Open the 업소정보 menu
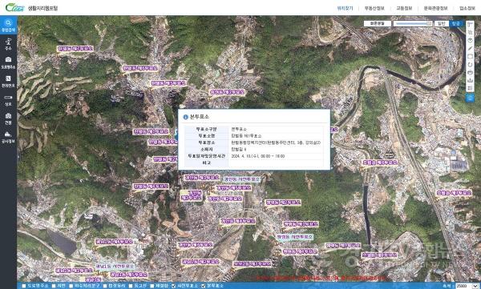 (x=467, y=8)
